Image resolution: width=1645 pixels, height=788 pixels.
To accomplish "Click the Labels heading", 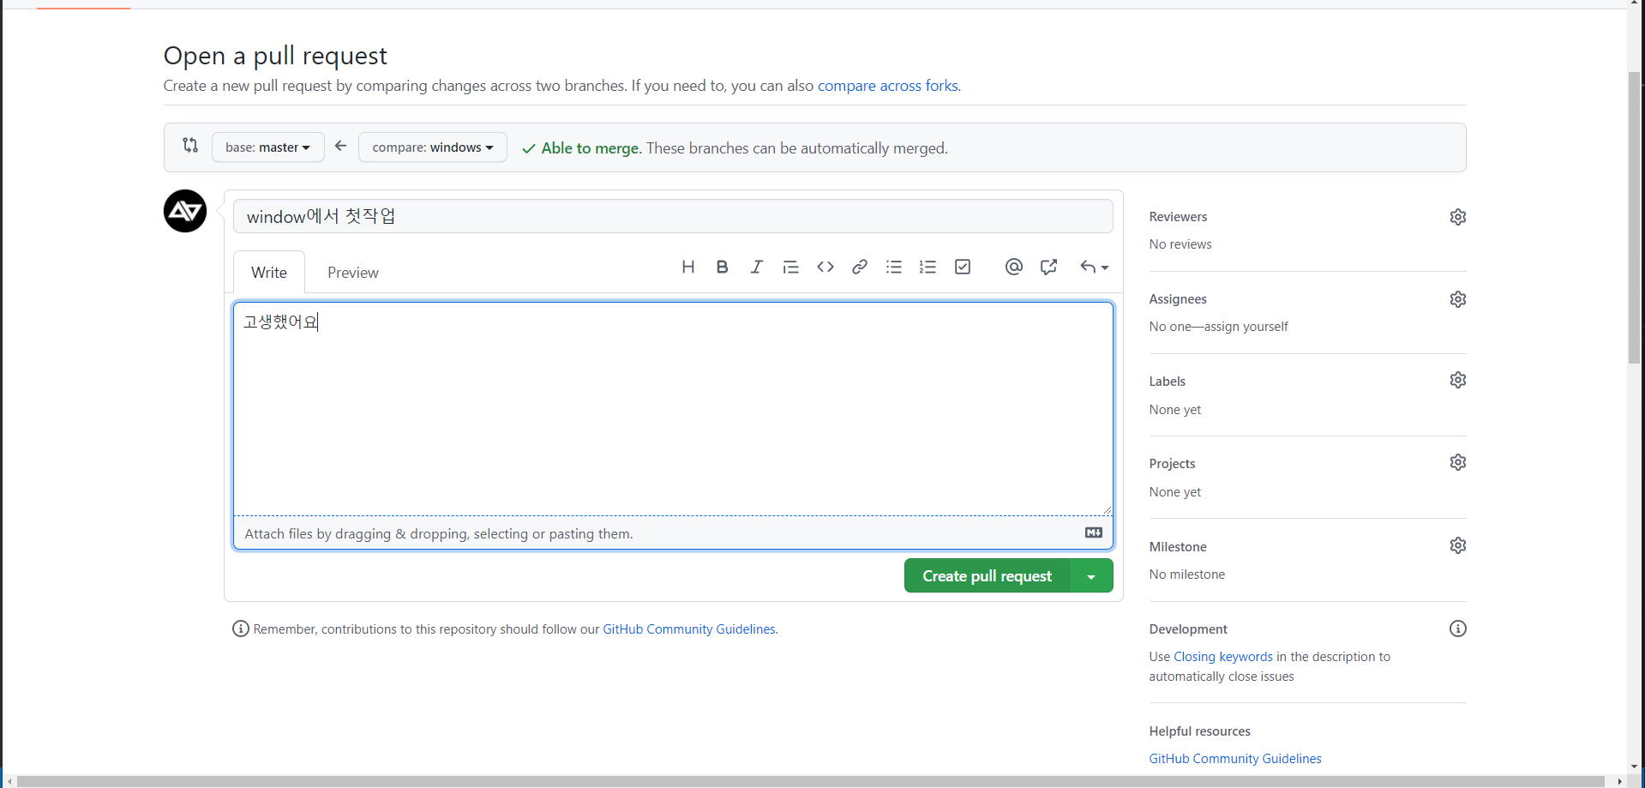I will point(1168,381).
